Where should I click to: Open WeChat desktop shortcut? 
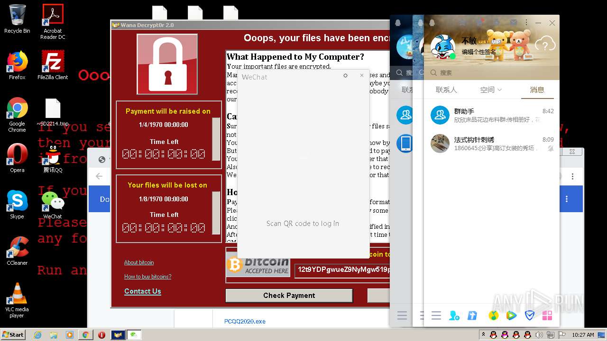point(53,205)
